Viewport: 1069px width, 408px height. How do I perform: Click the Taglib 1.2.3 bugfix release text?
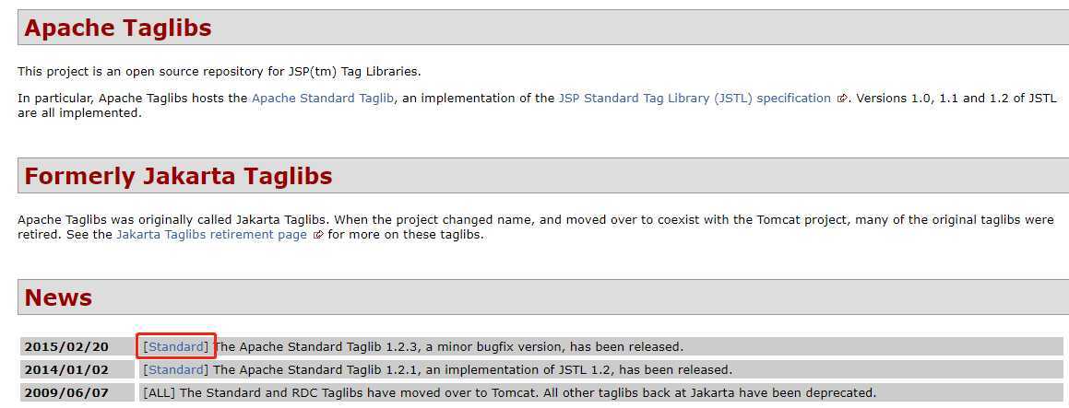point(448,346)
